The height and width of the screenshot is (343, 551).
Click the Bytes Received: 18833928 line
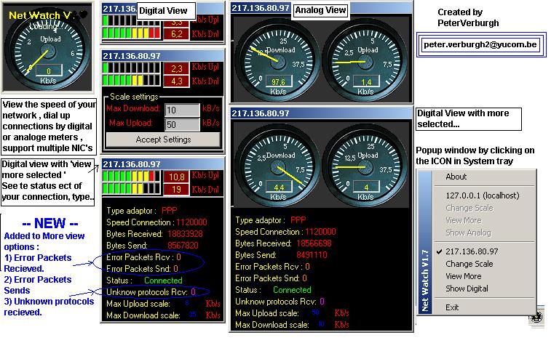154,234
